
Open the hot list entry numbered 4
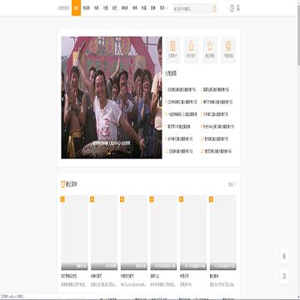pyautogui.click(x=217, y=102)
